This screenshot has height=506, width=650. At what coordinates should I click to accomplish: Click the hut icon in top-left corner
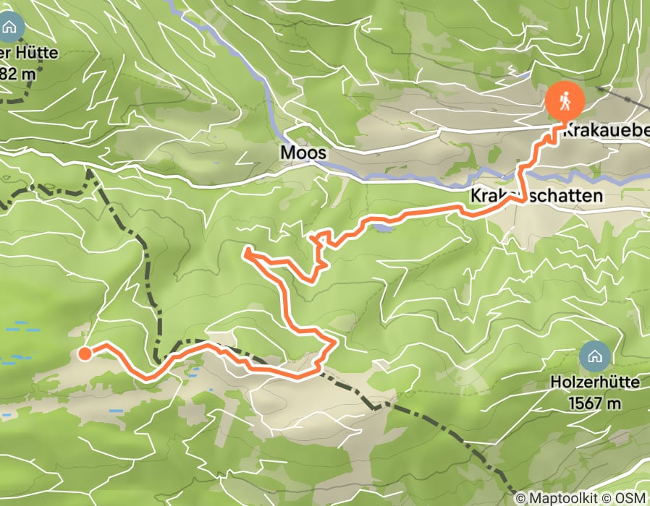[9, 27]
